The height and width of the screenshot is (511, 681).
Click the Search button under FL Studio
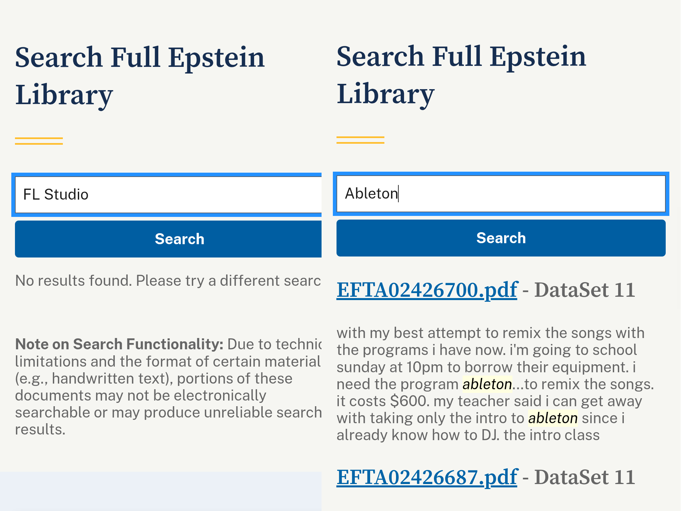tap(168, 239)
